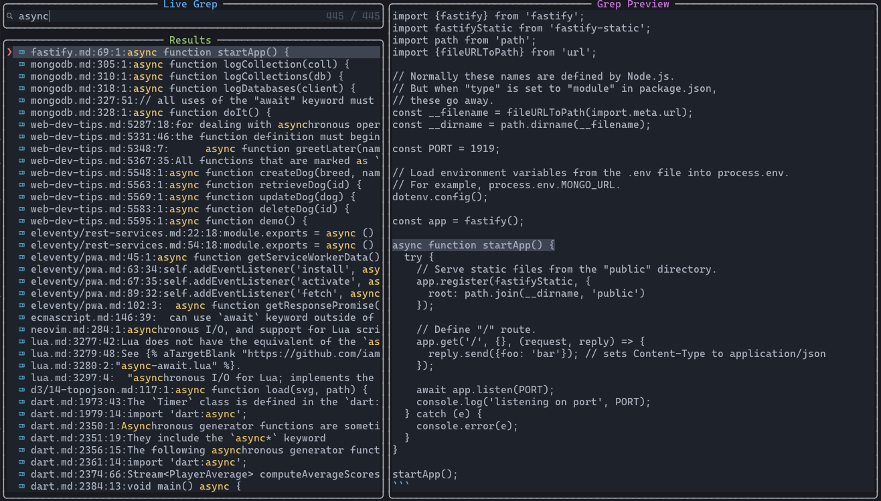Viewport: 881px width, 501px height.
Task: Click highlighted 'async function startApp()' preview line
Action: pyautogui.click(x=473, y=245)
